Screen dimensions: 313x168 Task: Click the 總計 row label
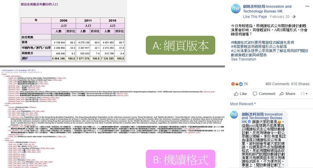tap(25, 58)
